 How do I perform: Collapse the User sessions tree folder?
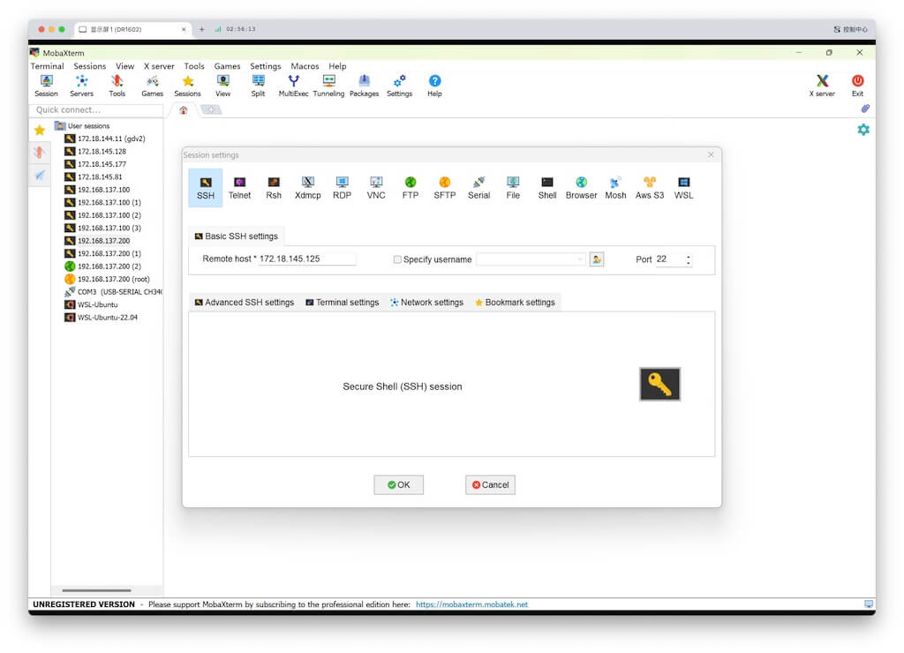click(60, 126)
